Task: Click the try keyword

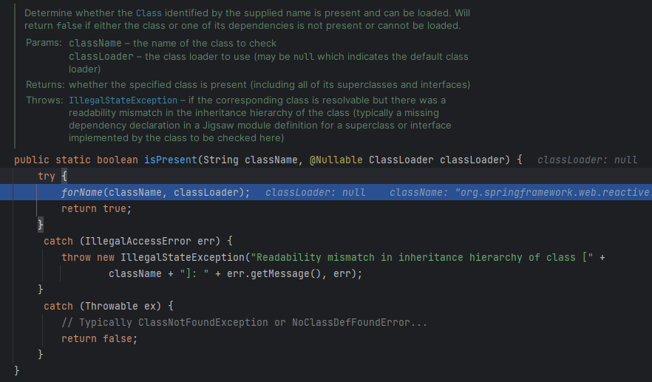Action: (47, 177)
